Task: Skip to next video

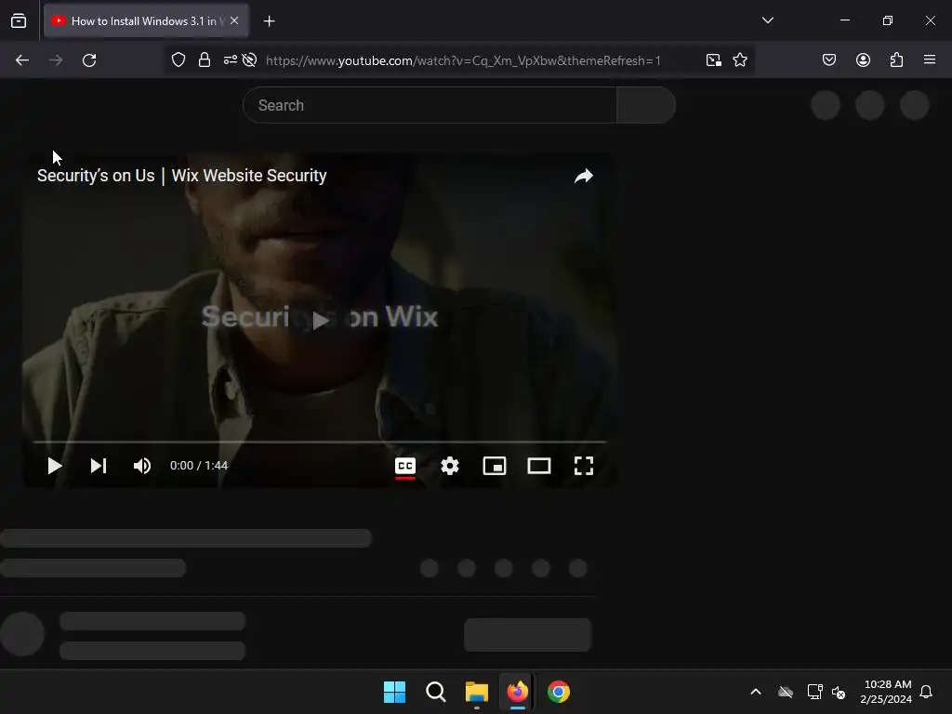Action: click(99, 466)
